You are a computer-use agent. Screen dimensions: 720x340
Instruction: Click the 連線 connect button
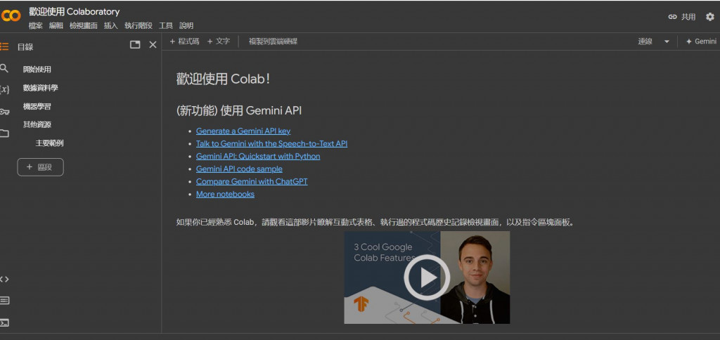(x=645, y=41)
